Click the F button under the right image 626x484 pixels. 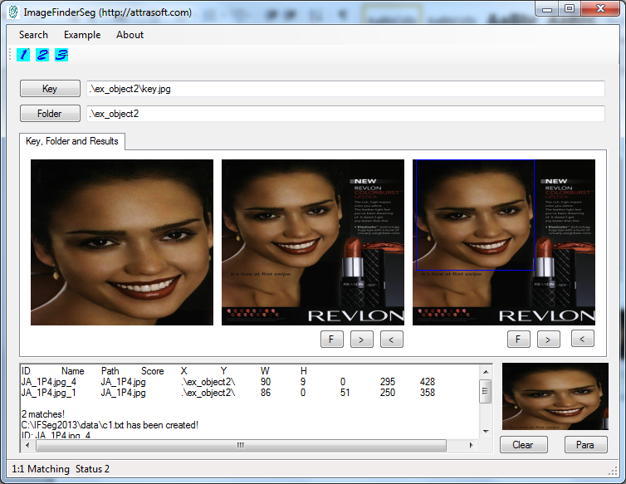click(x=519, y=340)
